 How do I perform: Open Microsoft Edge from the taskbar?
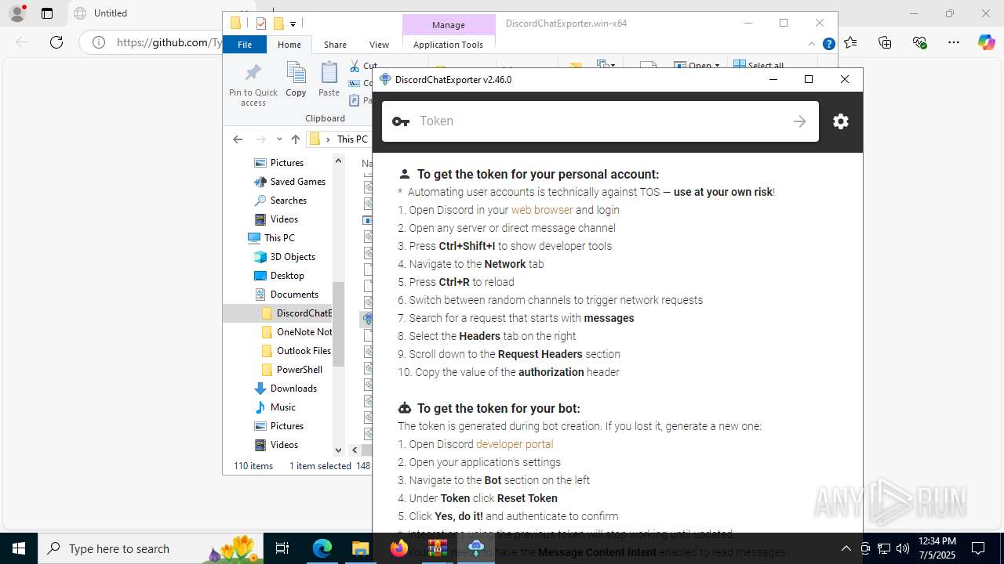[x=322, y=548]
